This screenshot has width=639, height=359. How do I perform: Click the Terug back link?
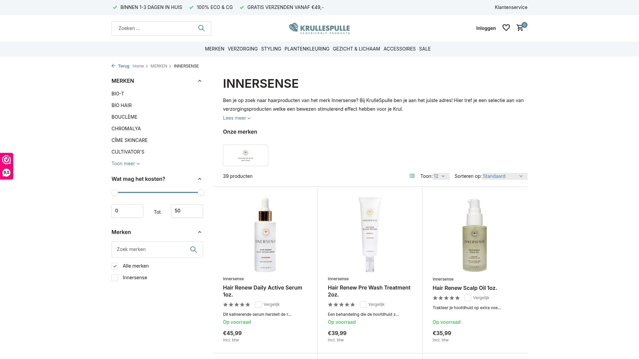coord(123,66)
